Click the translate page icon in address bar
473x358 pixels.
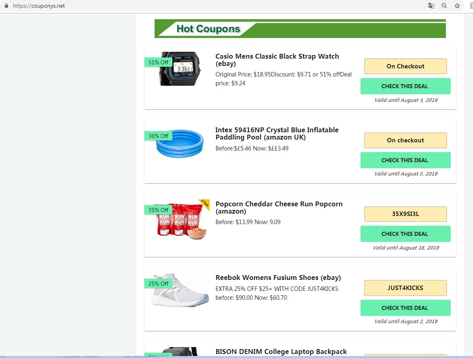(431, 6)
